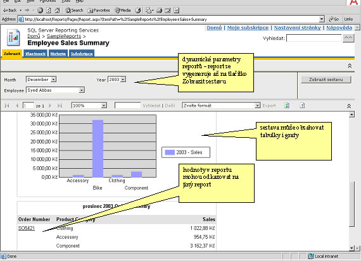This screenshot has width=361, height=261.
Task: Open the Zvolte formát export dropdown
Action: pos(221,106)
